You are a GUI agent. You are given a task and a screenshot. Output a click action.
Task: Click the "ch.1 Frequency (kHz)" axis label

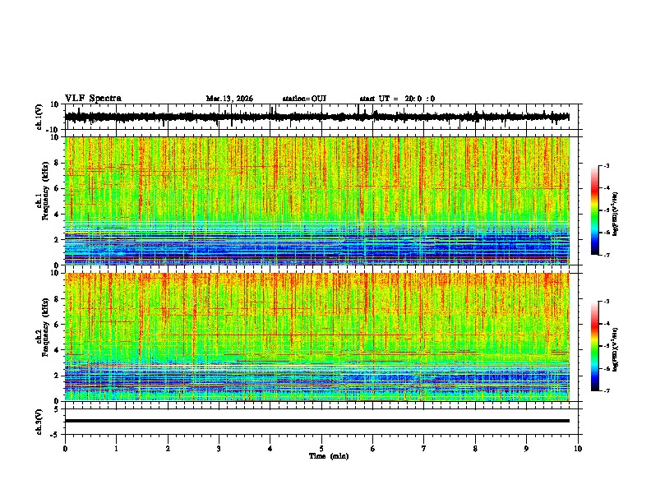tap(44, 201)
